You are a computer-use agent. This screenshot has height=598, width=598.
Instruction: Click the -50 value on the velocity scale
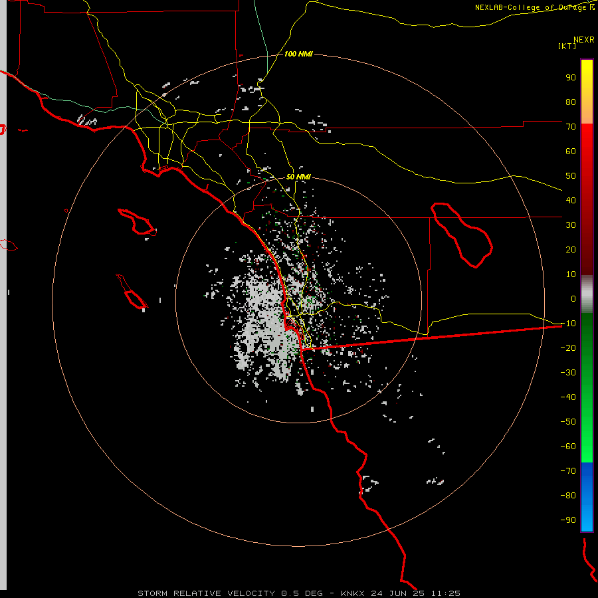568,422
